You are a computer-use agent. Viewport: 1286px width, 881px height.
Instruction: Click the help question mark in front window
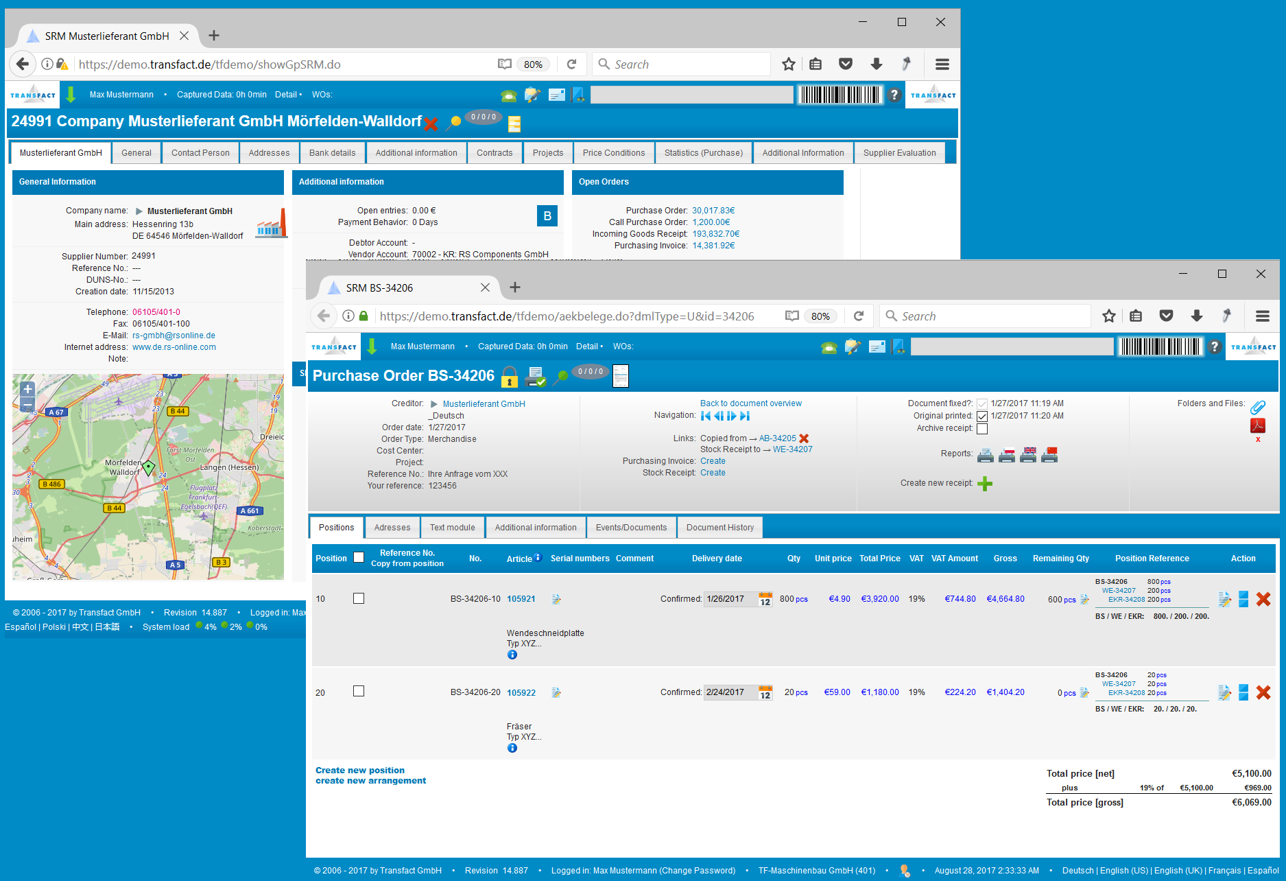click(x=1215, y=347)
